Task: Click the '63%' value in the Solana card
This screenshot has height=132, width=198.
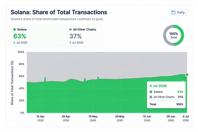Action: point(20,36)
